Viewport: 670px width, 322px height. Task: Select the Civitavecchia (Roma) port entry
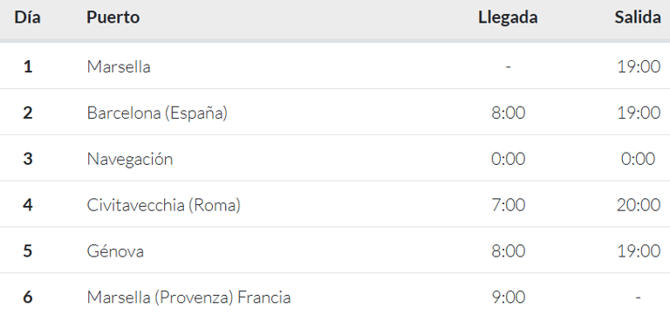point(164,205)
